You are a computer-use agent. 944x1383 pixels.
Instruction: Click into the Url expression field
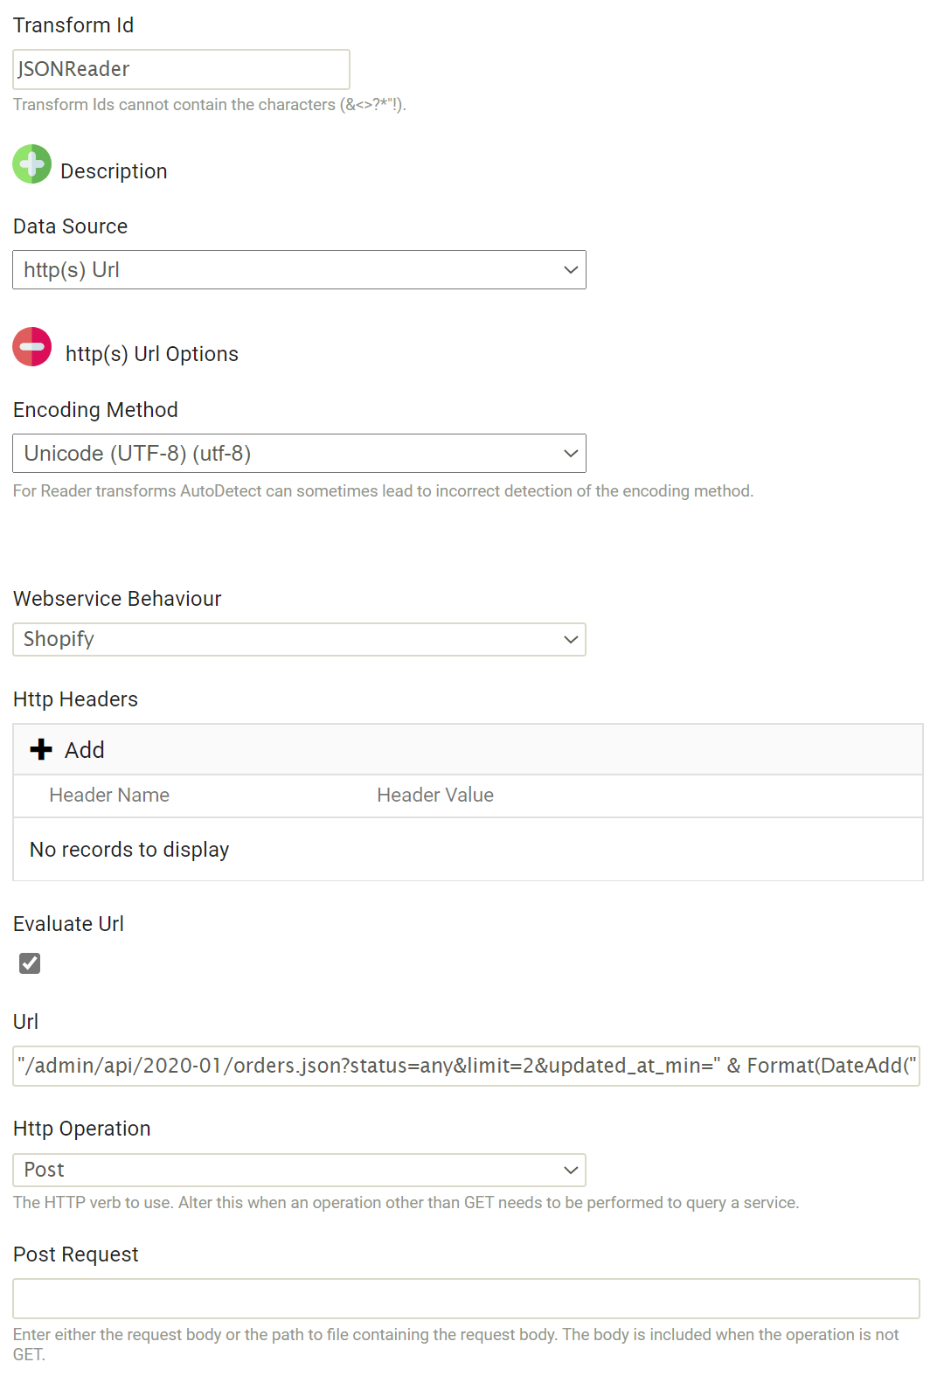point(466,1066)
